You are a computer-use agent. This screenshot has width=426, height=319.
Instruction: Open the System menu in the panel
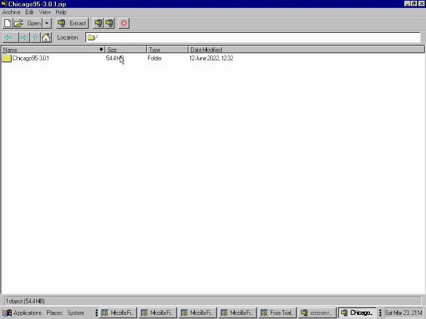coord(76,313)
